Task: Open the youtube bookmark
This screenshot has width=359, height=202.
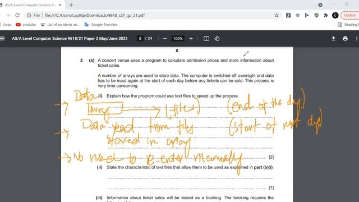Action: click(26, 25)
